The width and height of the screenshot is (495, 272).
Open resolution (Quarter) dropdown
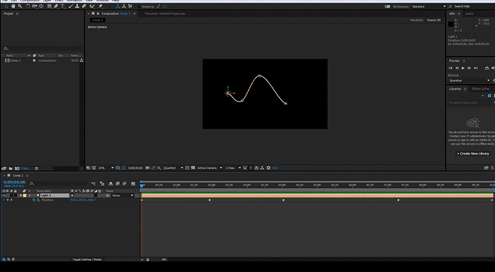tap(173, 168)
